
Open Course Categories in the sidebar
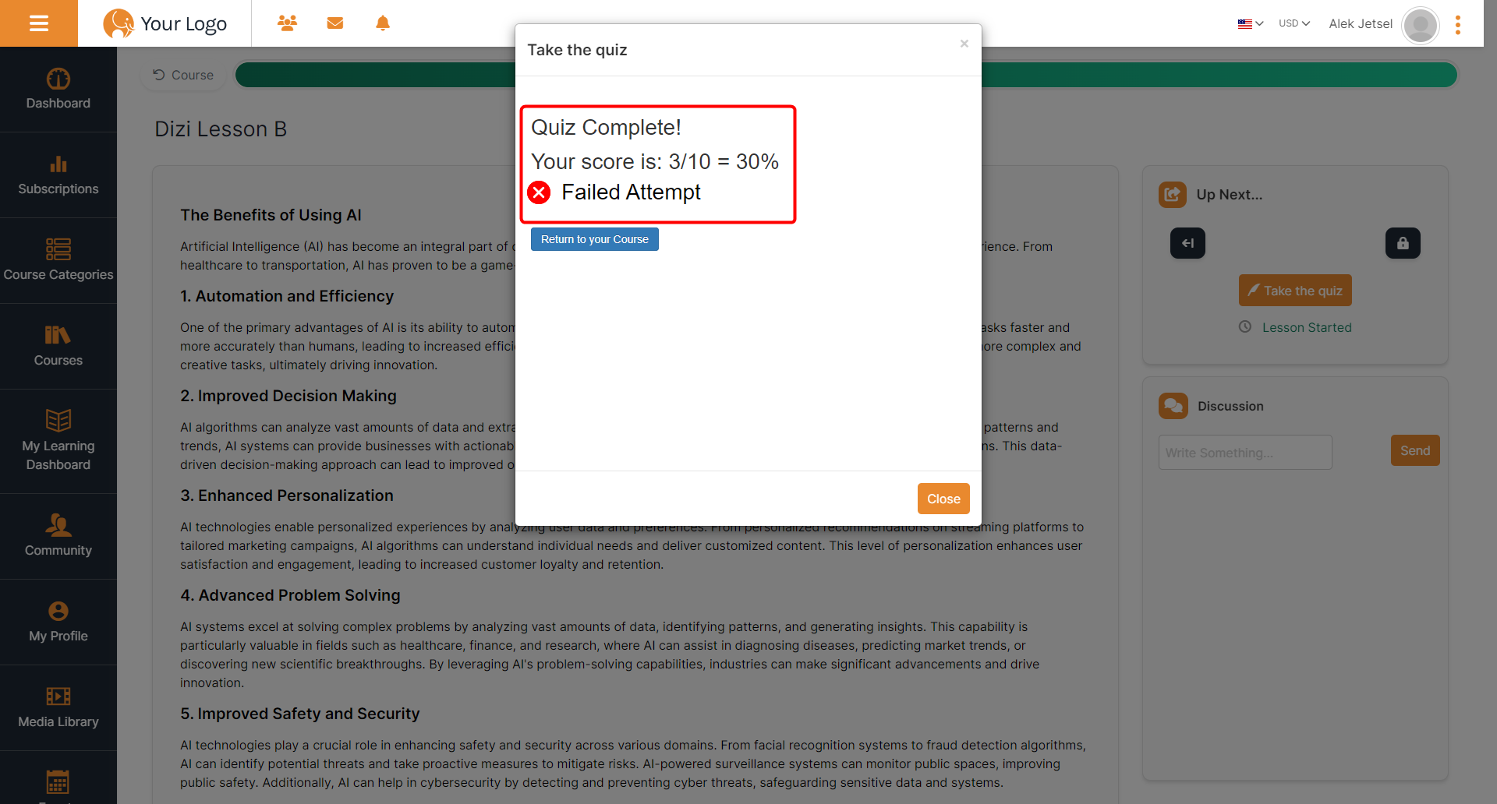[58, 259]
